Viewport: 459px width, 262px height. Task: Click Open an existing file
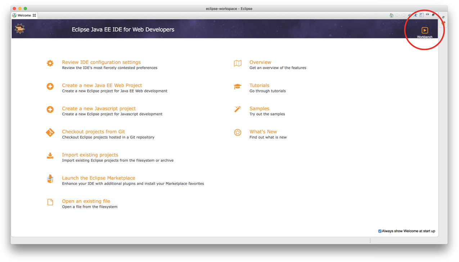86,201
